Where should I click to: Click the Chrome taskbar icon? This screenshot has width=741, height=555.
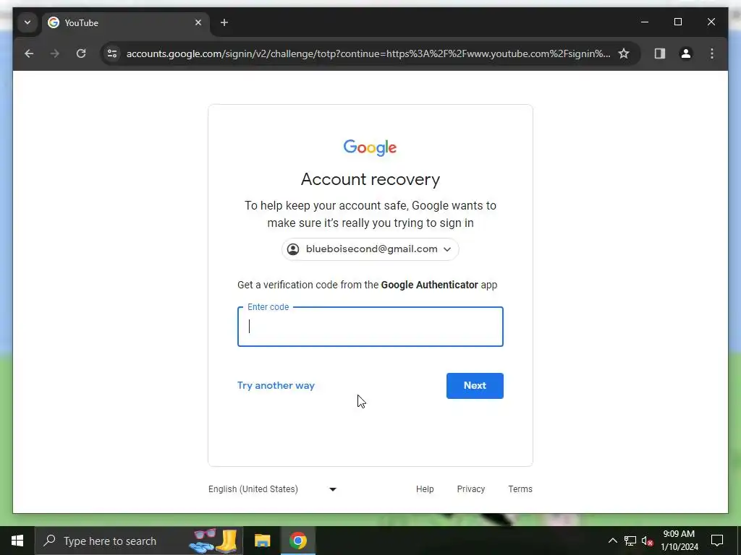tap(298, 541)
